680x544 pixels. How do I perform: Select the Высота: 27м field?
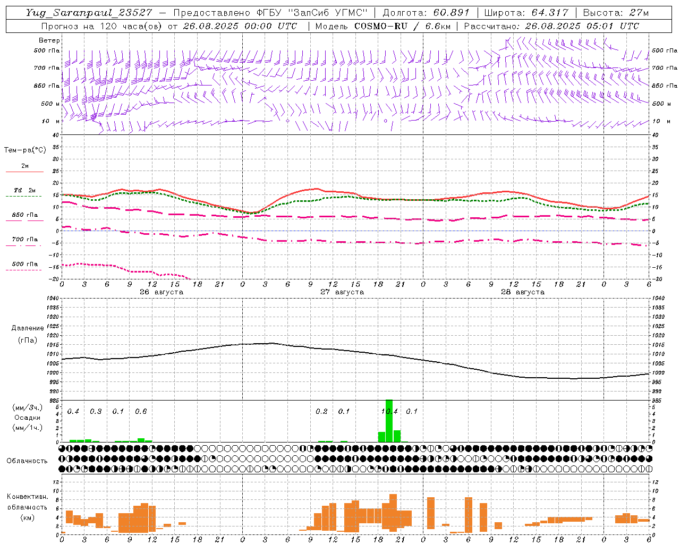point(616,13)
